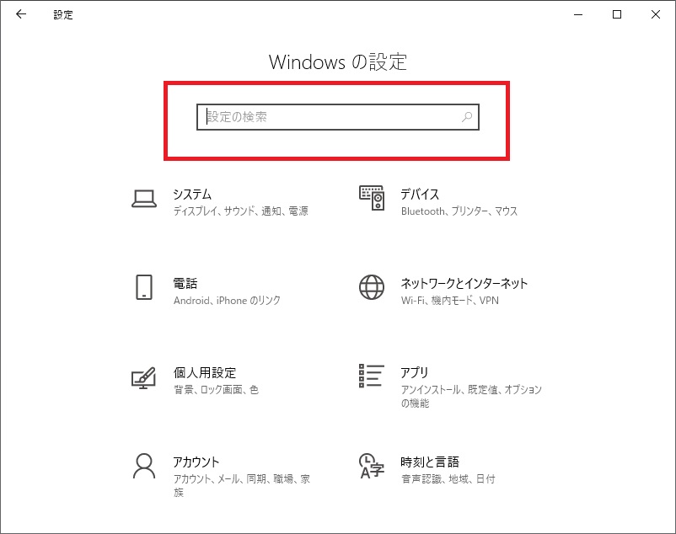This screenshot has height=534, width=676.
Task: Open アプリ settings title
Action: [x=415, y=372]
